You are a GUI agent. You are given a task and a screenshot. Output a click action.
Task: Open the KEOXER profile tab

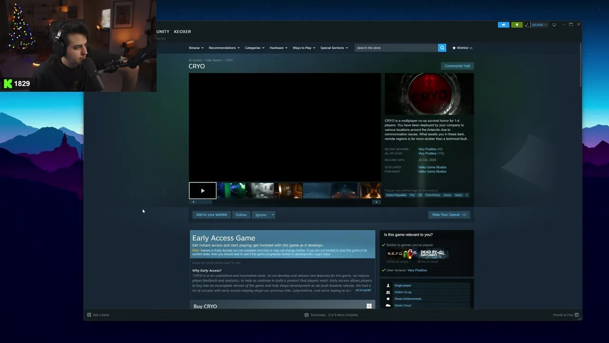click(182, 31)
